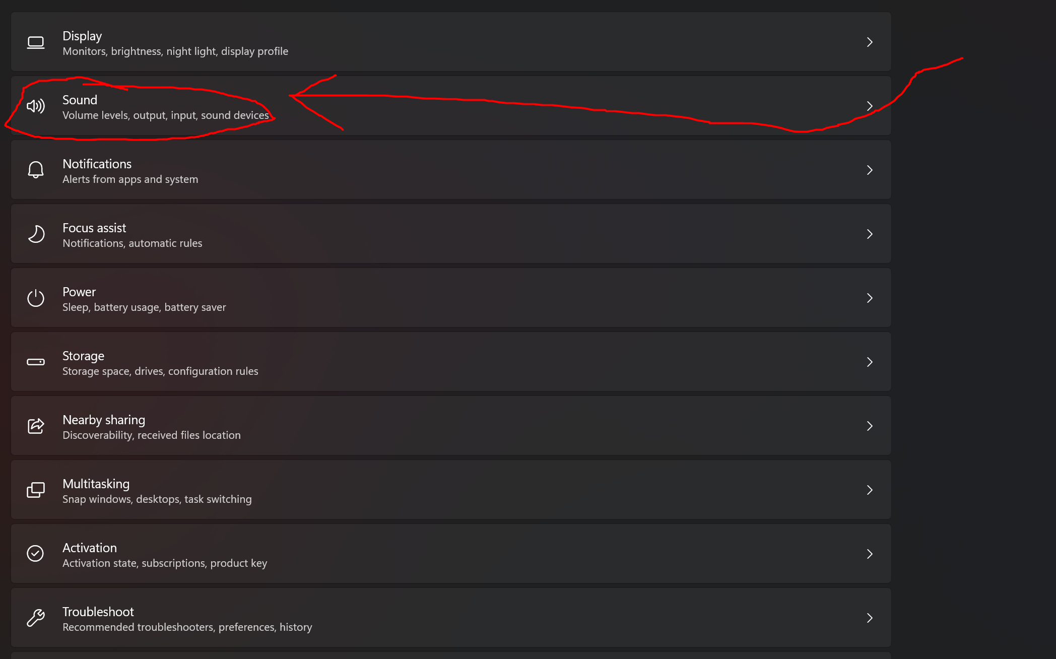
Task: Open Troubleshoot settings title
Action: (x=98, y=612)
